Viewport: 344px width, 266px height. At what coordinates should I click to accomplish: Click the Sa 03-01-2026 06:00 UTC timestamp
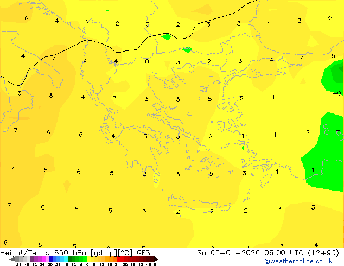(267, 253)
